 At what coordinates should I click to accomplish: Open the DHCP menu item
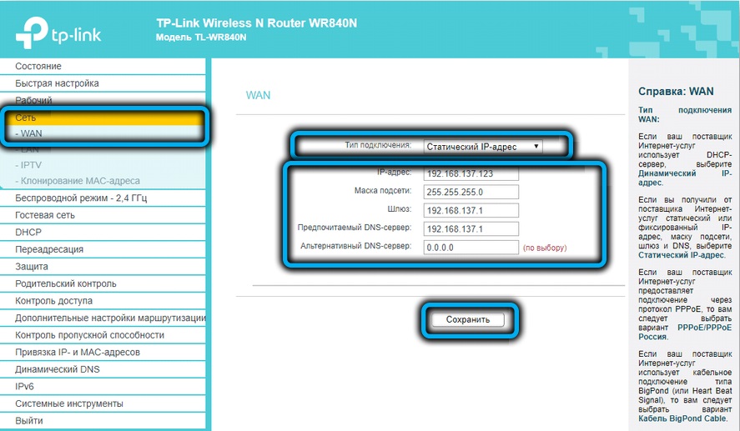[103, 232]
